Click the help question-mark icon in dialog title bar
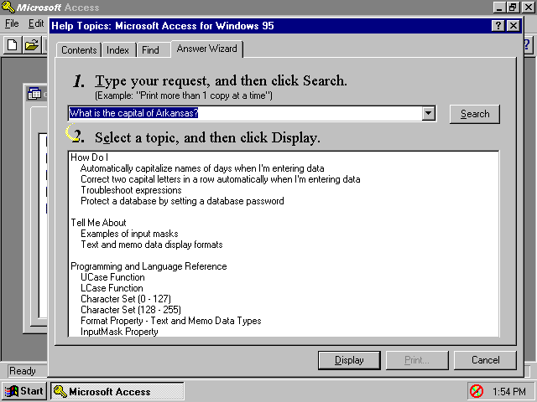 pos(498,26)
